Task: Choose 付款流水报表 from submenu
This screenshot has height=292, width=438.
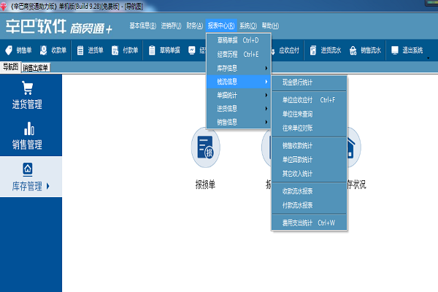Action: tap(310, 205)
